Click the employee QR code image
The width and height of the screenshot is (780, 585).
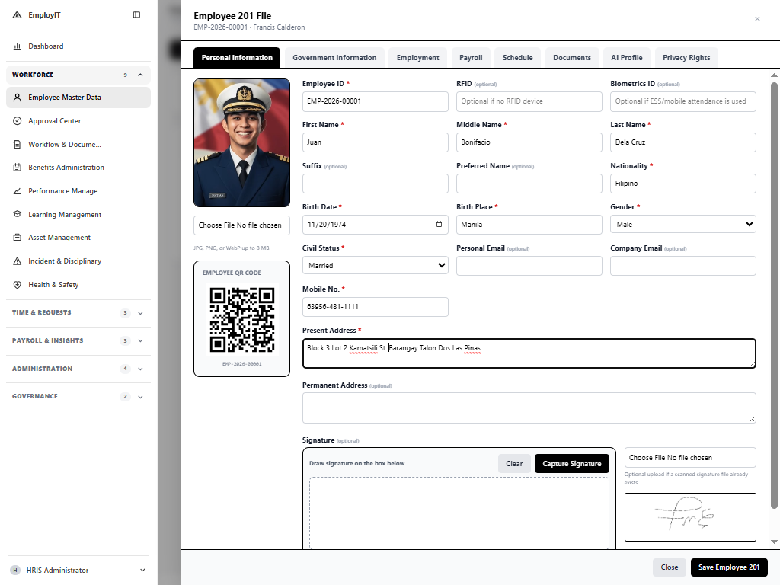(241, 320)
